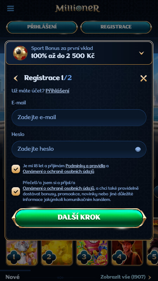Open the cowboy game thumbnail ranked 4
158x281 pixels.
point(127,253)
